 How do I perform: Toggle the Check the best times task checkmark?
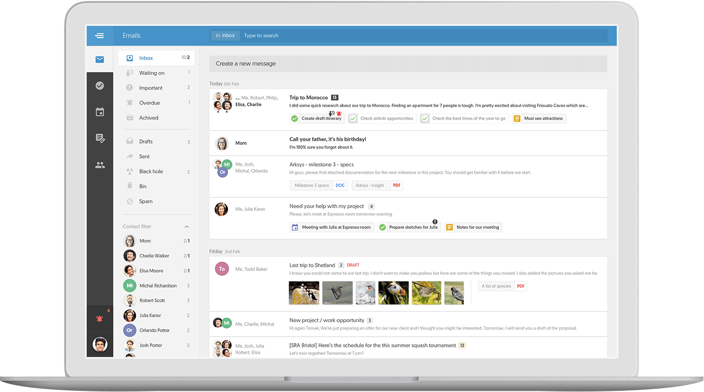425,118
